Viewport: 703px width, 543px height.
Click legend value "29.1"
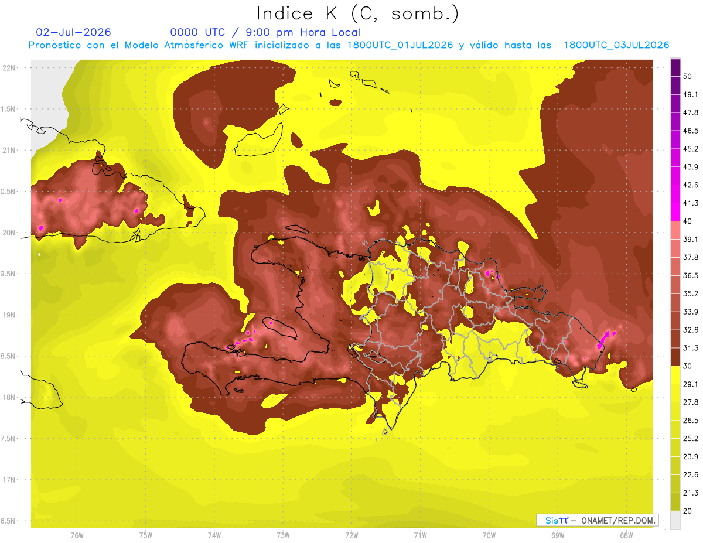[690, 384]
